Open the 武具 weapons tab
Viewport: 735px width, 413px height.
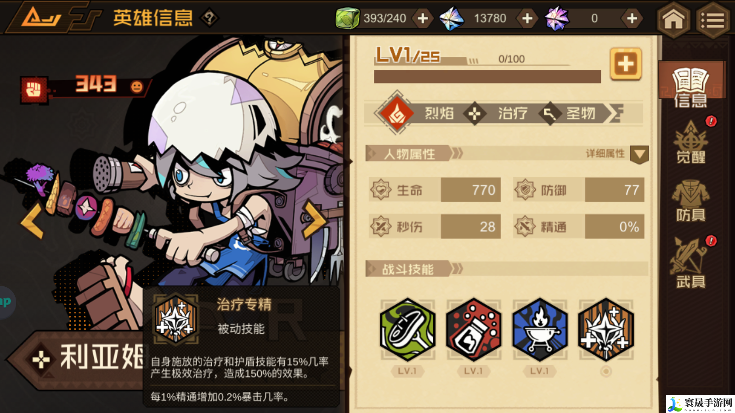pyautogui.click(x=690, y=262)
